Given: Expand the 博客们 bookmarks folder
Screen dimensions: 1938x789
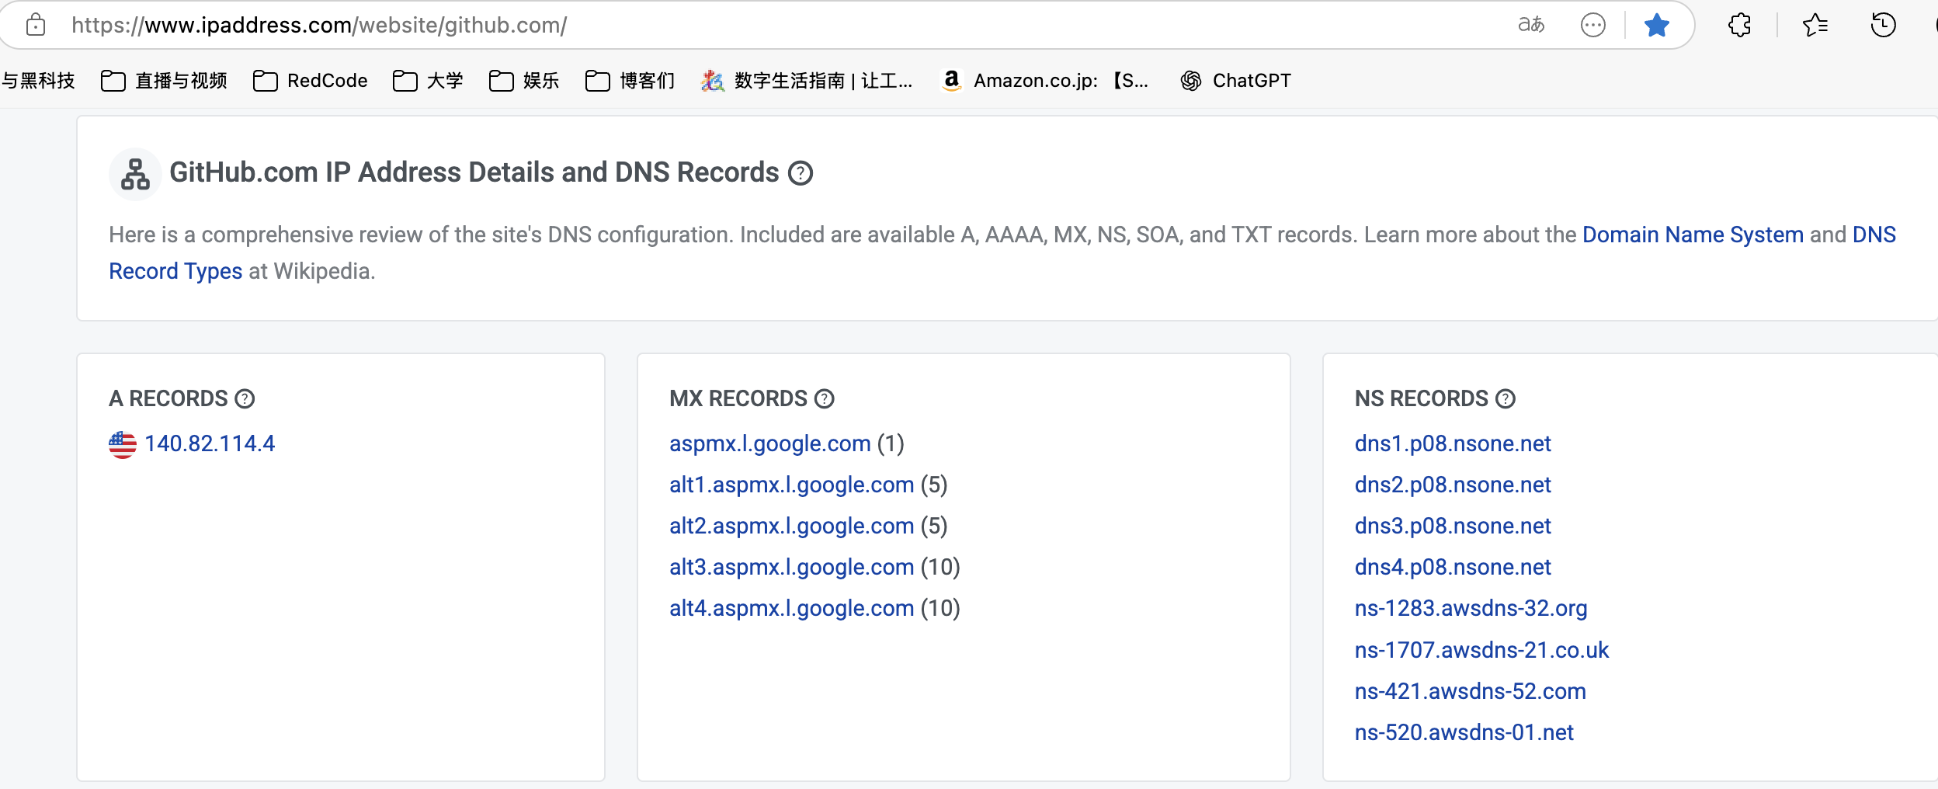Looking at the screenshot, I should 630,81.
